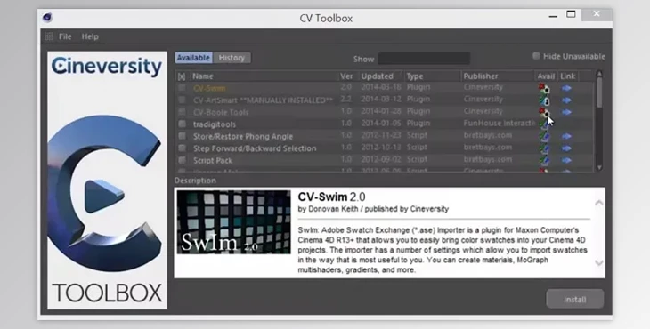Click the Show filter input field
This screenshot has width=650, height=329.
(424, 59)
